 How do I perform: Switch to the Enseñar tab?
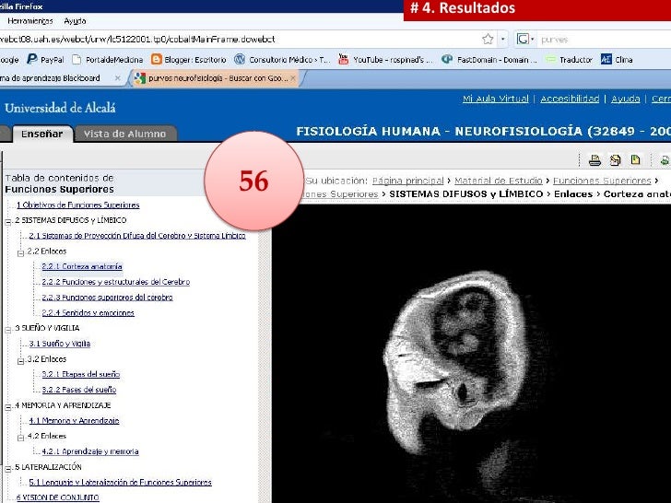[x=42, y=134]
